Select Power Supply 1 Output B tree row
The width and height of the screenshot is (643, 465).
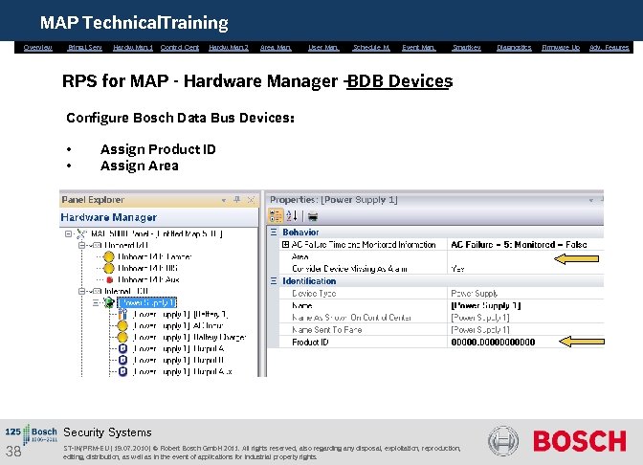click(x=178, y=360)
